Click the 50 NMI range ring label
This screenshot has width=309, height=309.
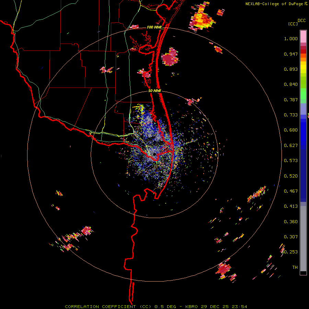[x=154, y=91]
